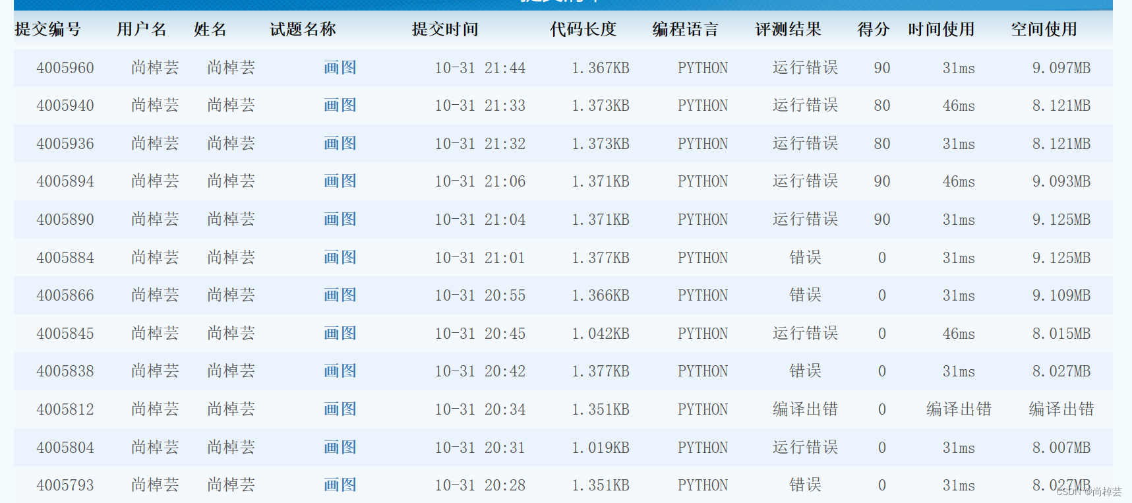Click the 提交时间 column header
Screen dimensions: 1132x503
click(x=446, y=30)
